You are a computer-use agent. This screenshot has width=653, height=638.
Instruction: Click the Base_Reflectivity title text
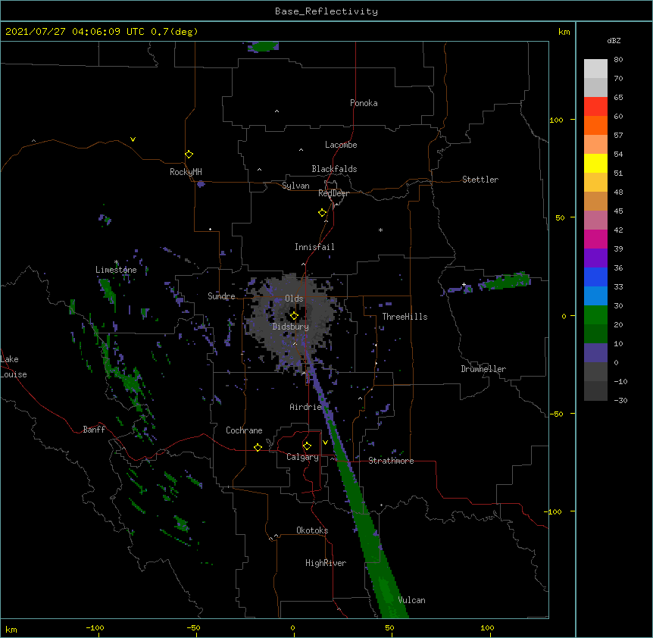(x=326, y=11)
